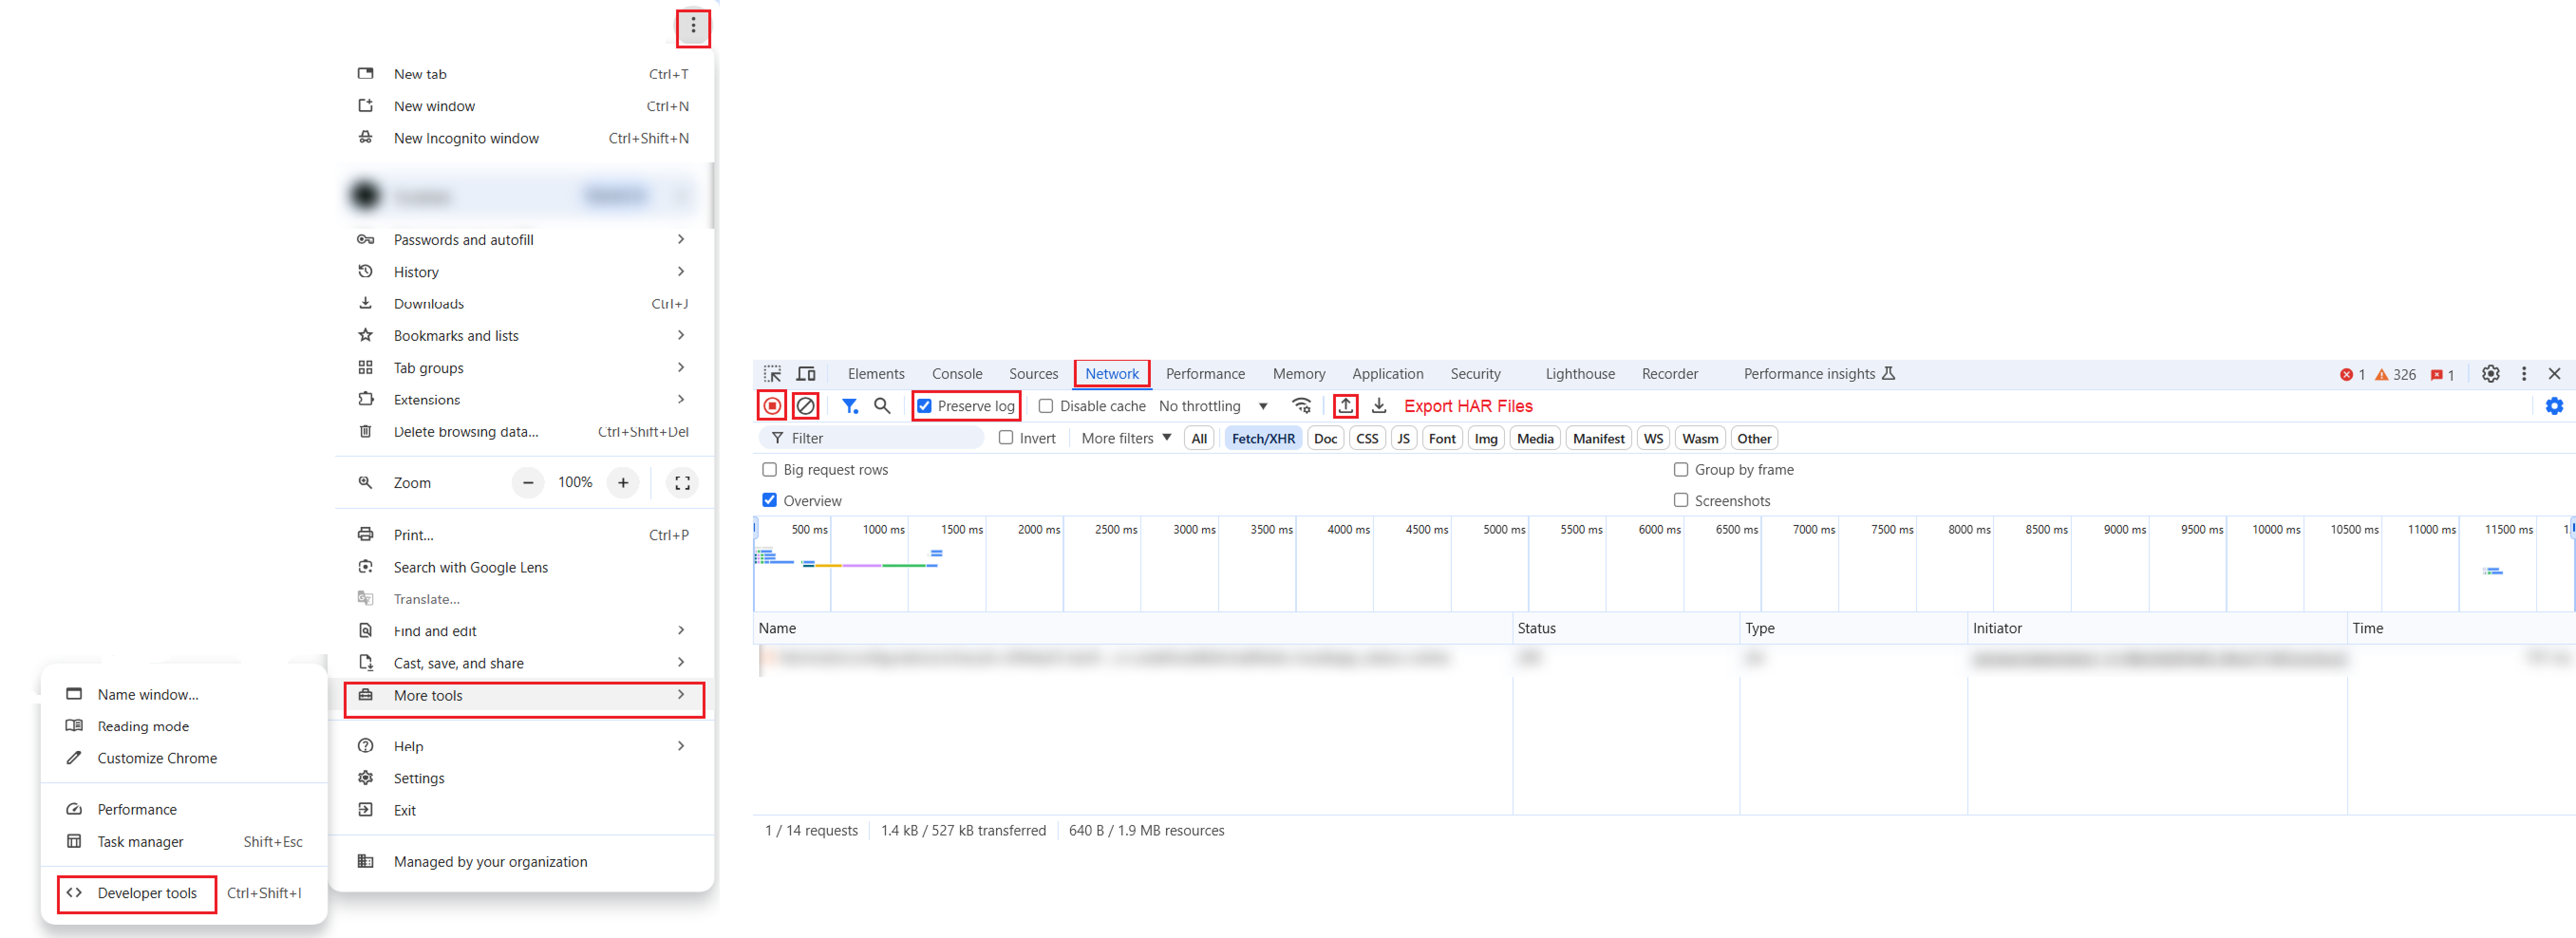
Task: Click the zoom in plus button
Action: click(623, 483)
